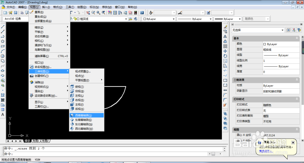Click the Zoom realtime magnifier icon
This screenshot has width=304, height=163.
93,13
